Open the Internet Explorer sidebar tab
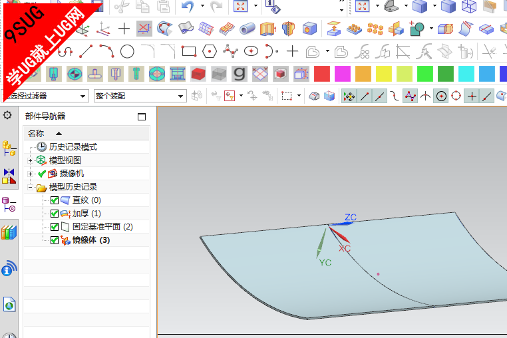 click(x=9, y=305)
